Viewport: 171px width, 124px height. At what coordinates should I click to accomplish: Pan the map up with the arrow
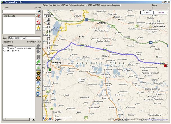tap(48, 13)
